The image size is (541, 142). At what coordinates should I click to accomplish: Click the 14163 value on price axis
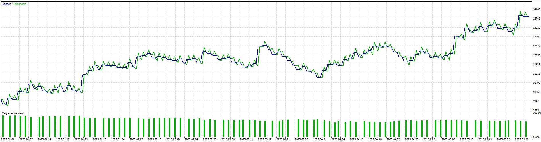click(536, 9)
